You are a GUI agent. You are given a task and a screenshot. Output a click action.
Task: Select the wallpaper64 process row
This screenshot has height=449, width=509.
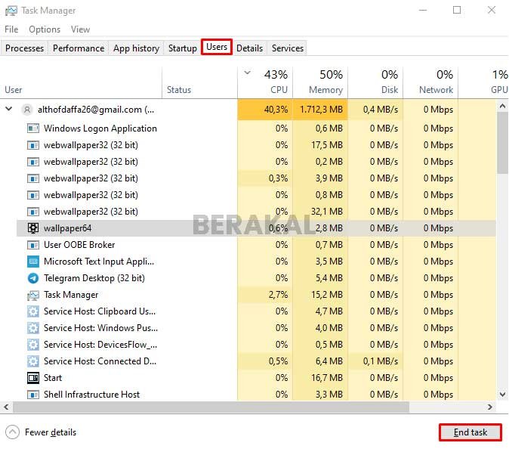256,228
